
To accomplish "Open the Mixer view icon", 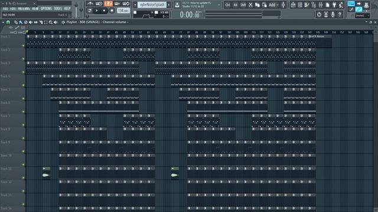I will click(x=321, y=5).
